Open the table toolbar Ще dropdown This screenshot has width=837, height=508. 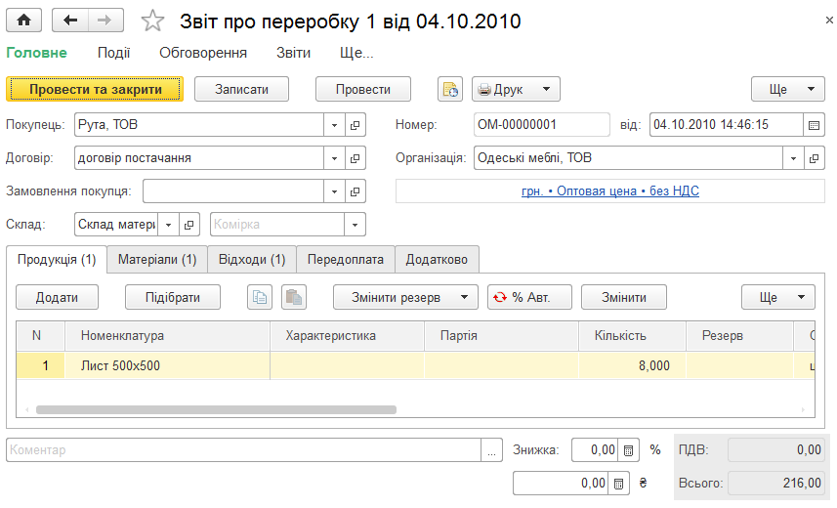click(x=778, y=297)
